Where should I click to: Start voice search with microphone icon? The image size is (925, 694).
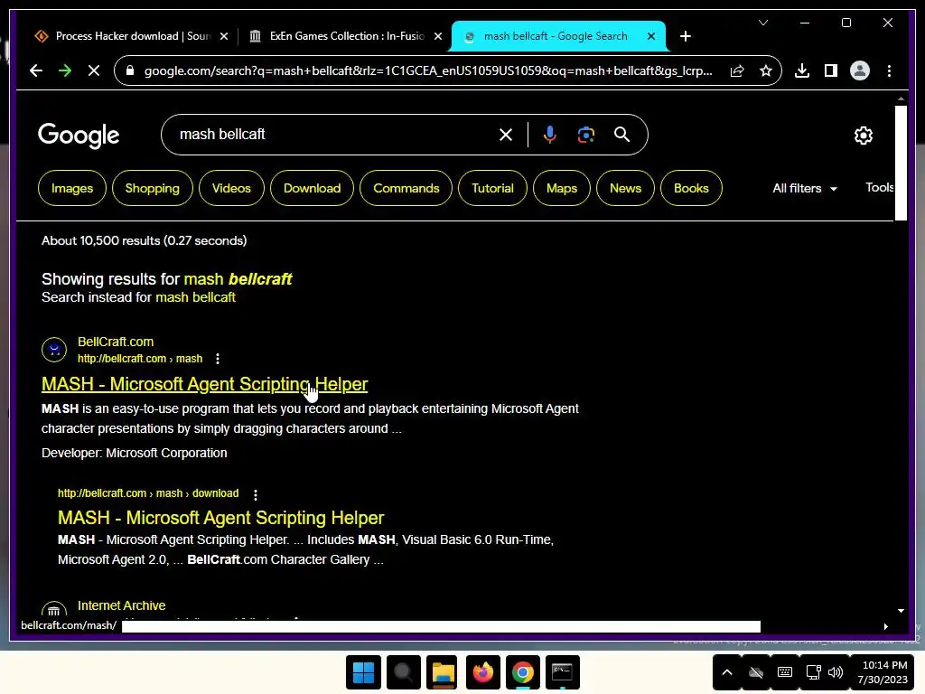(x=549, y=135)
